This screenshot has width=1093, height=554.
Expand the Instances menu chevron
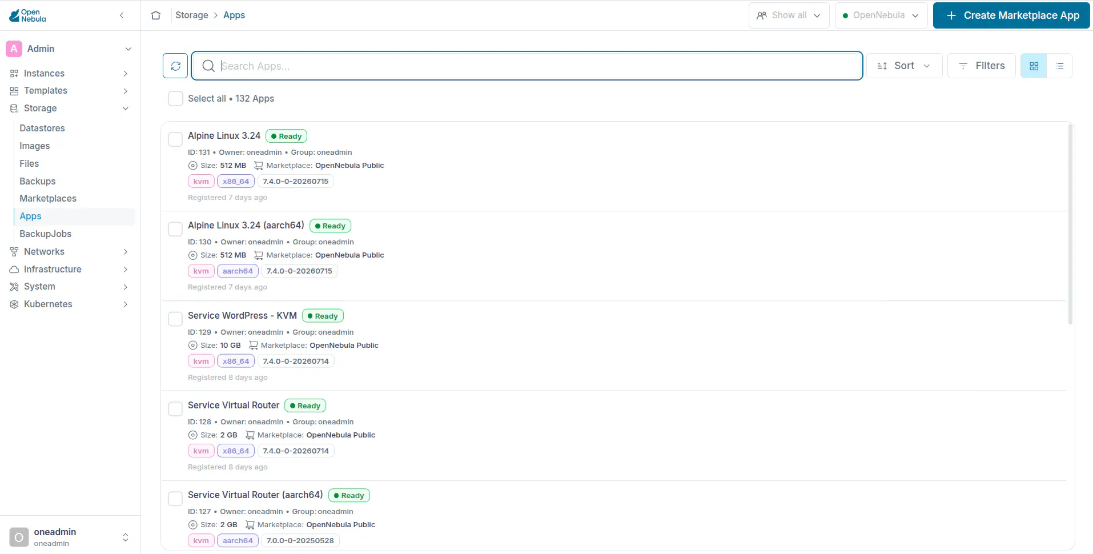[126, 74]
